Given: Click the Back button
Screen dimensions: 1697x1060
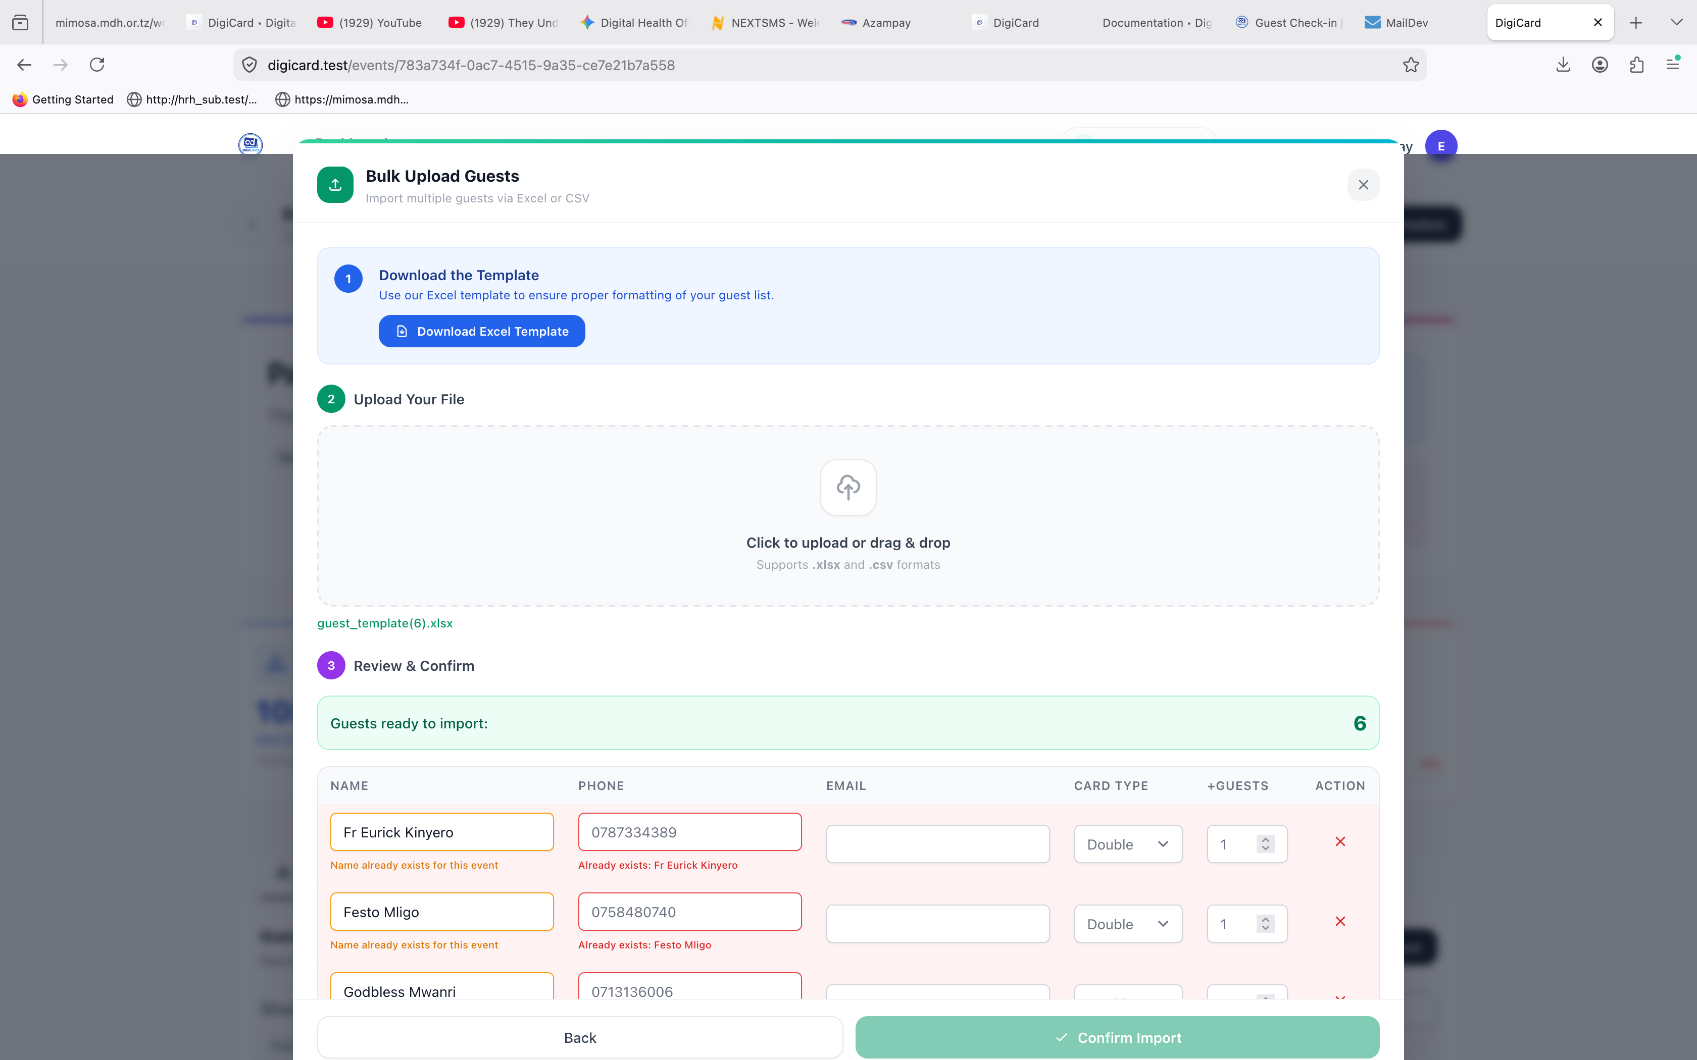Looking at the screenshot, I should point(580,1038).
